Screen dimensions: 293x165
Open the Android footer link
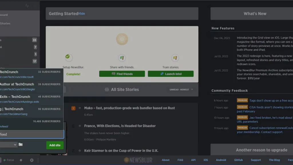221,160
